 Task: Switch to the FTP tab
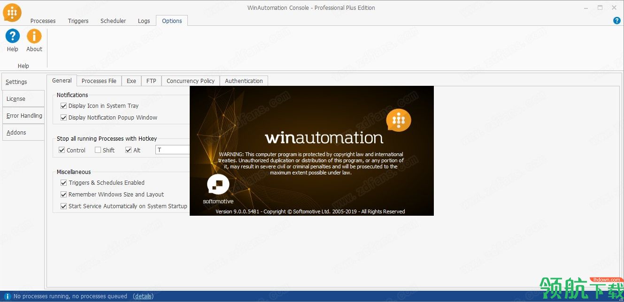click(151, 81)
